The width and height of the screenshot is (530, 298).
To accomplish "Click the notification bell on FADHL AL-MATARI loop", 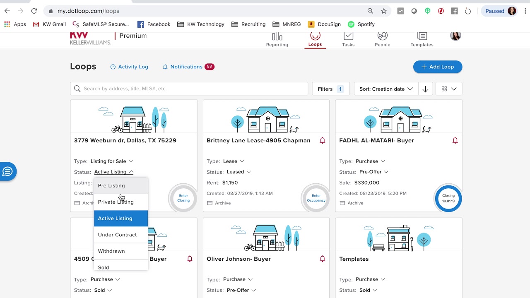I will tap(455, 141).
